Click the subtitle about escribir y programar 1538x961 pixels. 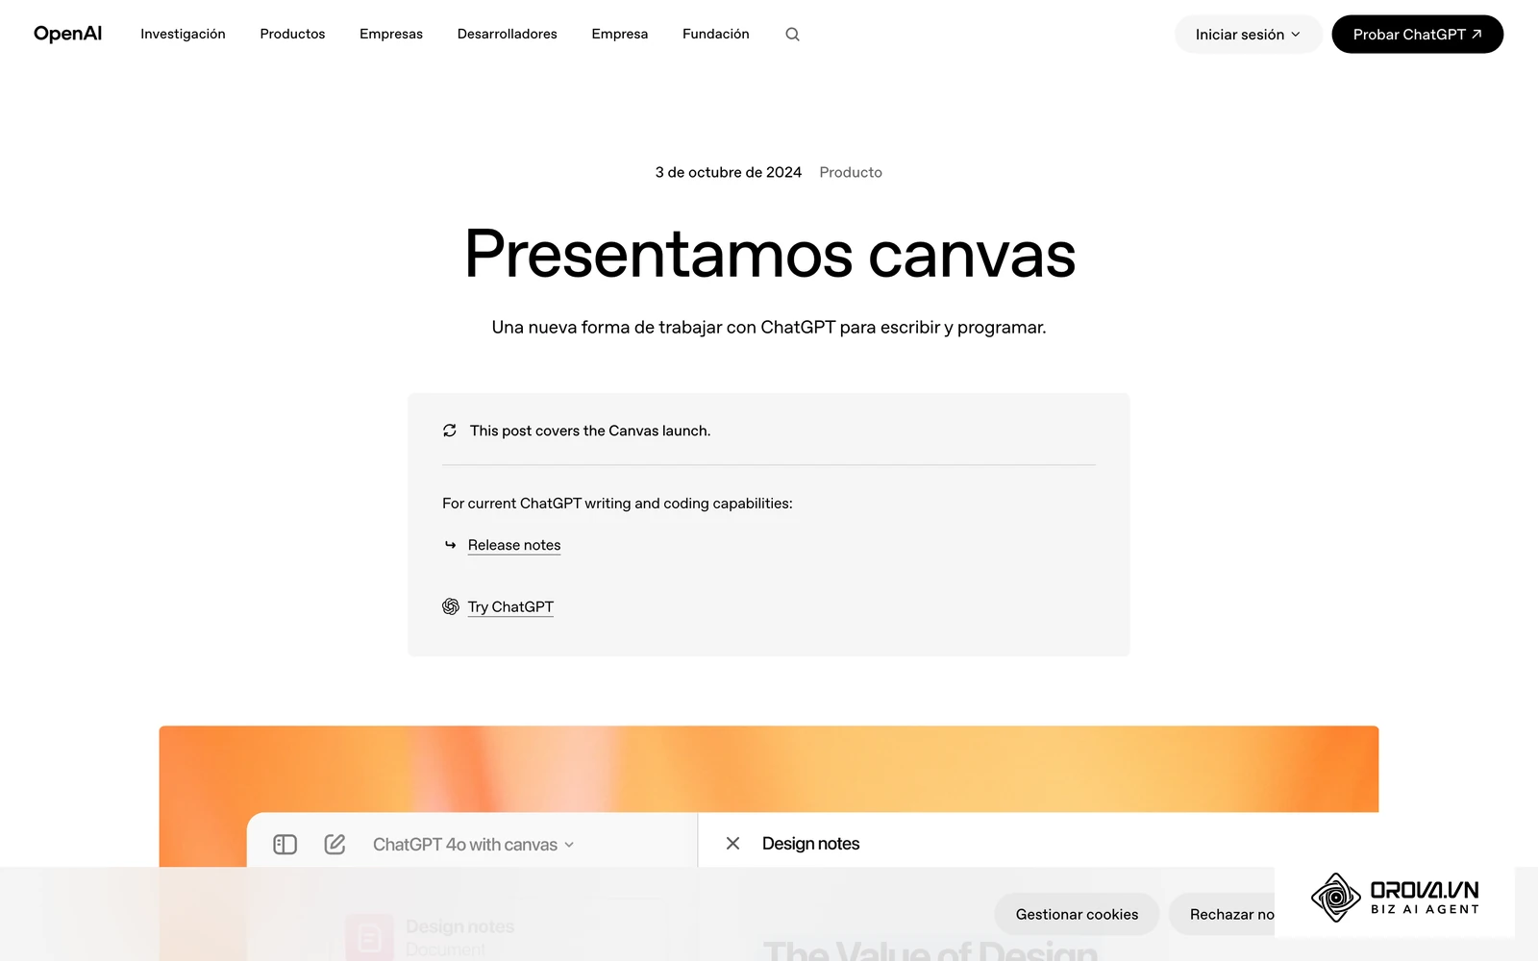(769, 328)
